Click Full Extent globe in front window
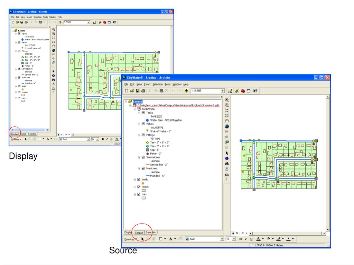Viewport: 354px width, 265px height. point(227,126)
